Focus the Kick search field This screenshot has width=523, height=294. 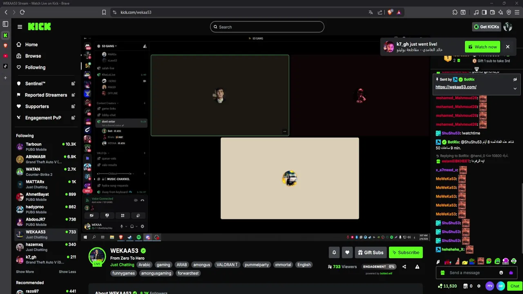pos(267,27)
